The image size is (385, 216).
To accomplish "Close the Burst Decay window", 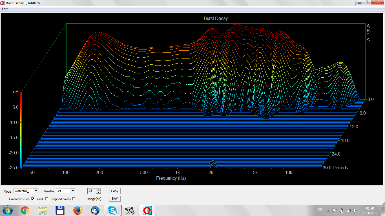I will click(x=377, y=3).
